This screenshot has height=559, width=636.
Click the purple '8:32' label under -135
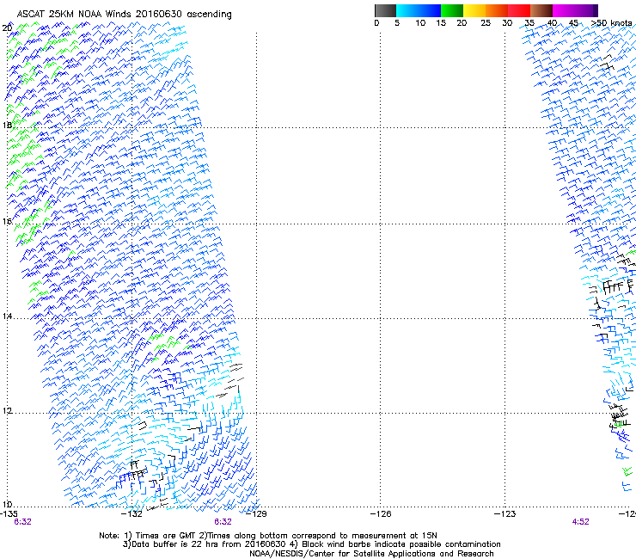point(22,522)
